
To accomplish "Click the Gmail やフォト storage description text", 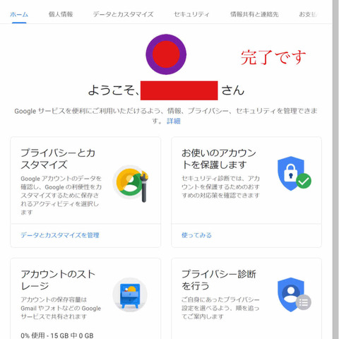I will tap(61, 308).
